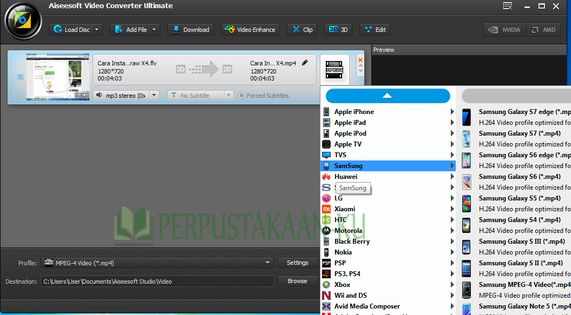Viewport: 571px width, 315px height.
Task: Browse for destination folder
Action: click(298, 281)
